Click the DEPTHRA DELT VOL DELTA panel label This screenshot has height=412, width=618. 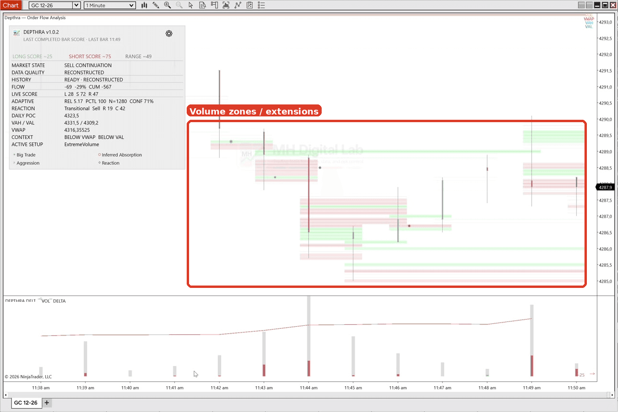pos(35,301)
